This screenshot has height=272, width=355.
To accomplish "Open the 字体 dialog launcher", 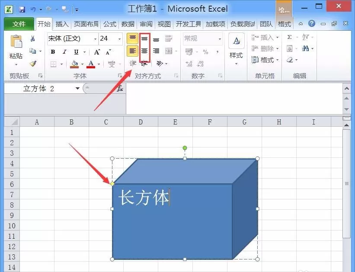I will [119, 76].
